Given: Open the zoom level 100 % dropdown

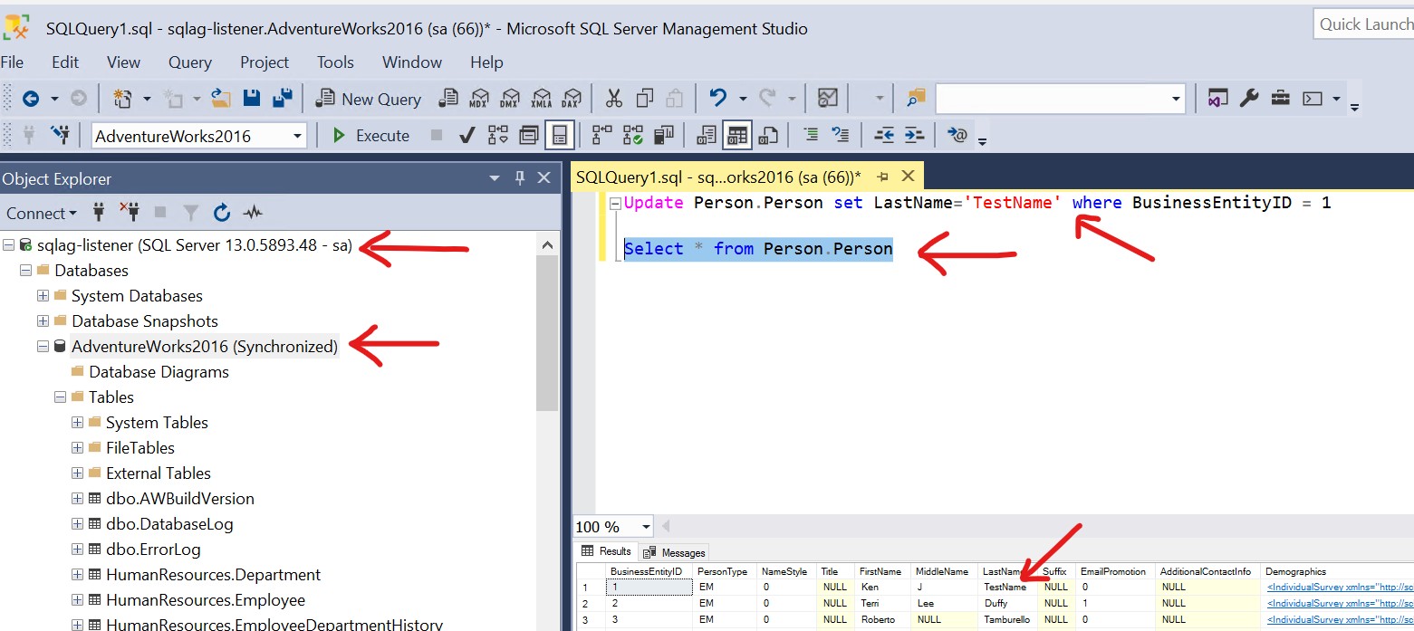Looking at the screenshot, I should coord(646,527).
